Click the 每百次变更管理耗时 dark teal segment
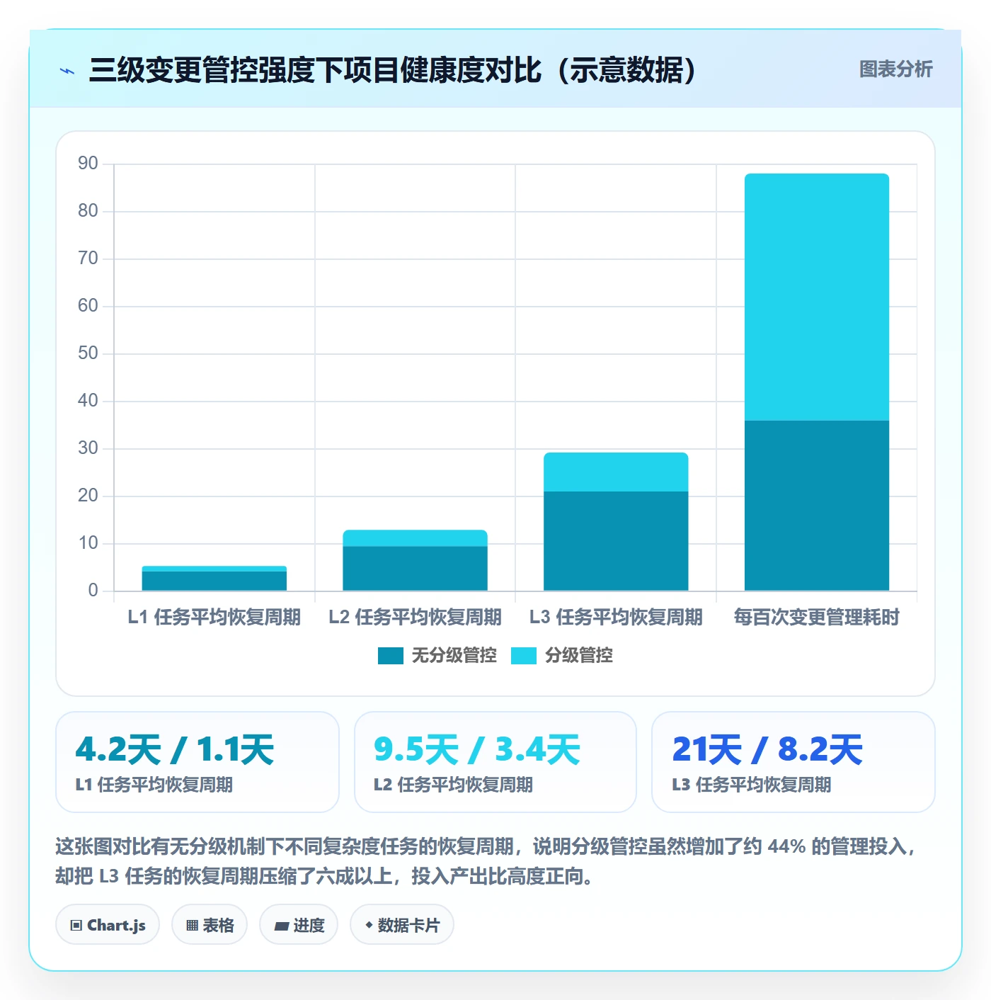Screen dimensions: 991x1000 (x=817, y=506)
